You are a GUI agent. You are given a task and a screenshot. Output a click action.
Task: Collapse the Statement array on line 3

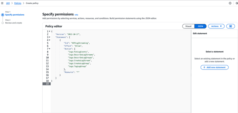(x=49, y=37)
